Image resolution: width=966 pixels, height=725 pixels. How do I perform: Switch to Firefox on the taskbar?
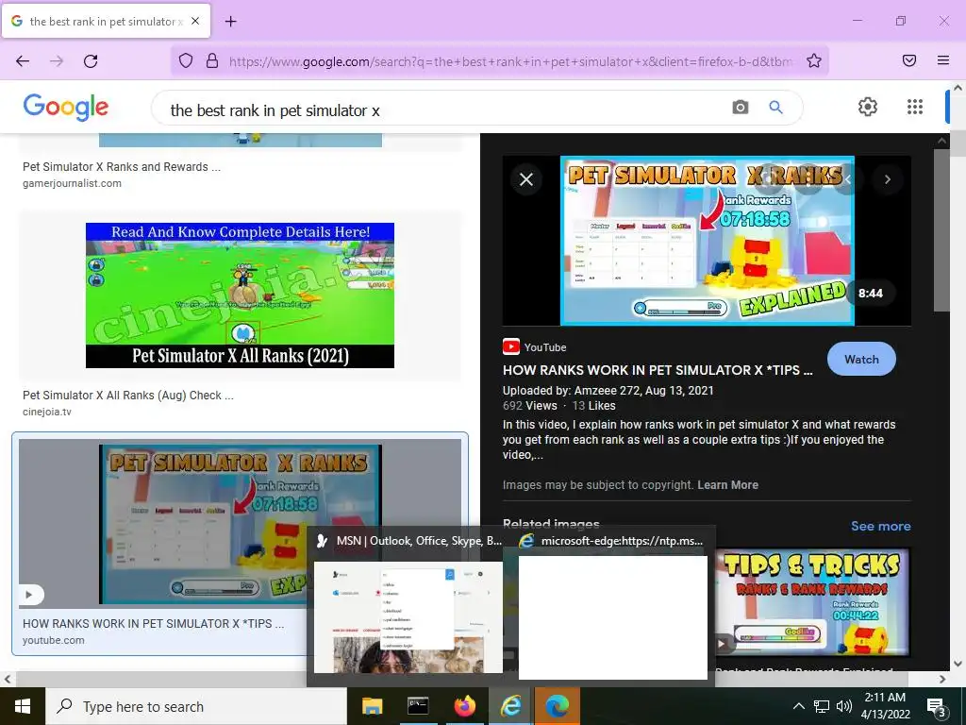(465, 706)
